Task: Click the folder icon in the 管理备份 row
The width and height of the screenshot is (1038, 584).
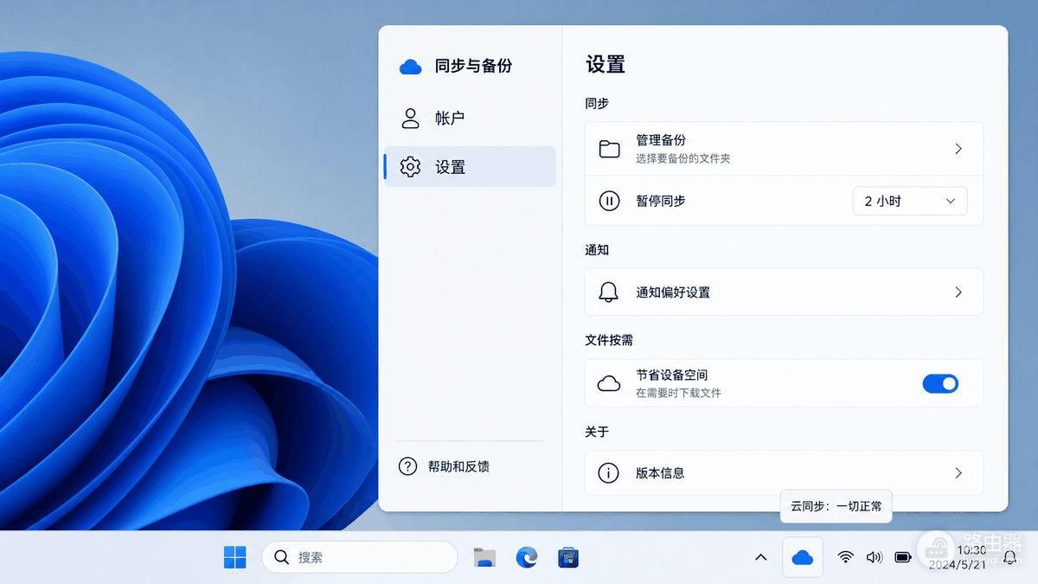Action: point(610,149)
